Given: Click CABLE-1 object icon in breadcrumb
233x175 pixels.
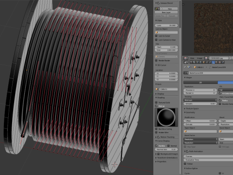Looking at the screenshot, I should tap(195, 67).
